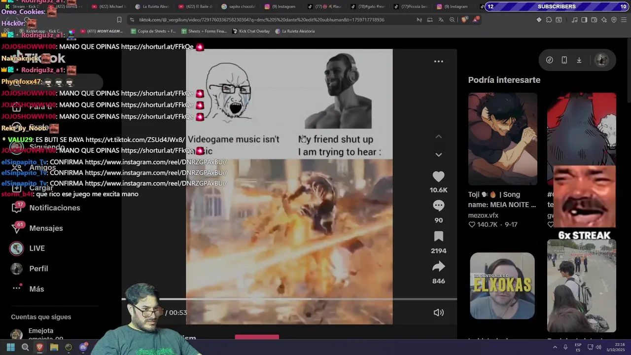Click the download desktop app icon
Screen dimensions: 631x355
[579, 60]
